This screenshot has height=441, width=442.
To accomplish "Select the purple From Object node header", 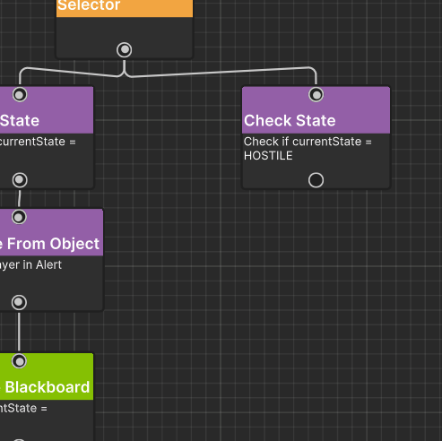I will [51, 232].
